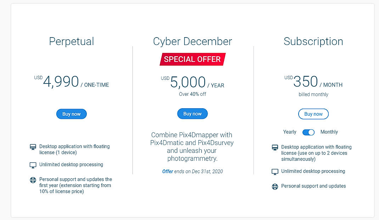Switch the billing toggle to Monthly

pos(329,132)
